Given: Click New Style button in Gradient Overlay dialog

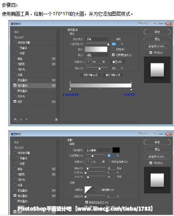Looking at the screenshot, I should pos(157,47).
